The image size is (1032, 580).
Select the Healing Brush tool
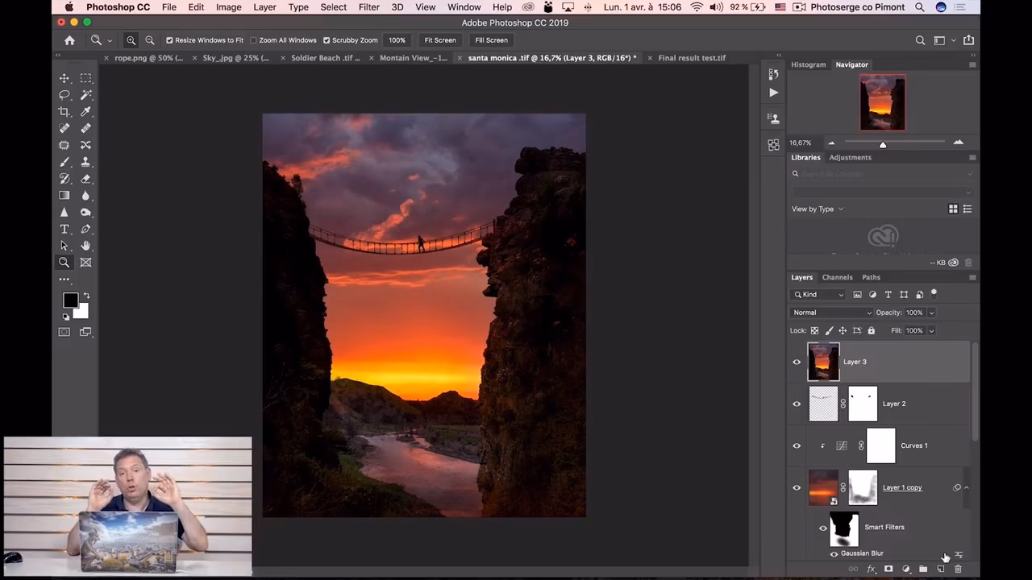pos(64,128)
